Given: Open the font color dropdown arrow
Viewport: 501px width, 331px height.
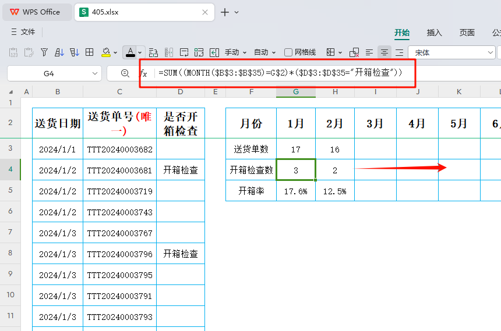Looking at the screenshot, I should pos(140,53).
